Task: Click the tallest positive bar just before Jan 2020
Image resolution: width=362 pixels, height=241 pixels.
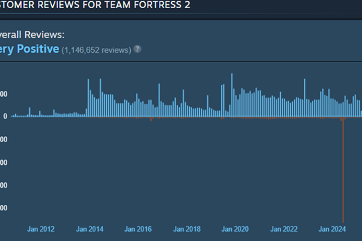Action: [232, 95]
